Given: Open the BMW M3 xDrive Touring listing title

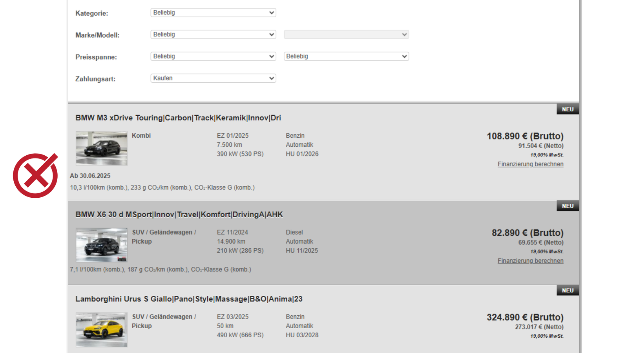Looking at the screenshot, I should click(178, 118).
